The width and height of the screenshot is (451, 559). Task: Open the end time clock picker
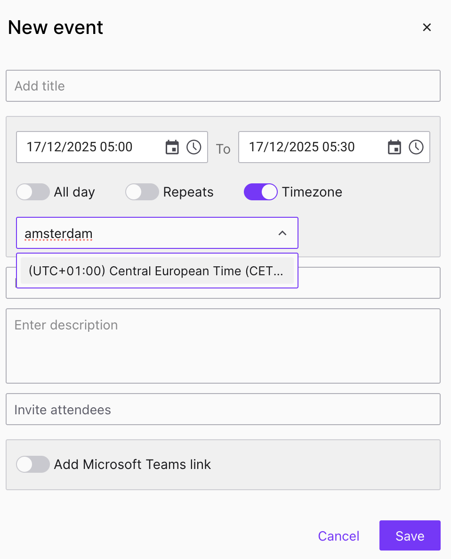(416, 147)
